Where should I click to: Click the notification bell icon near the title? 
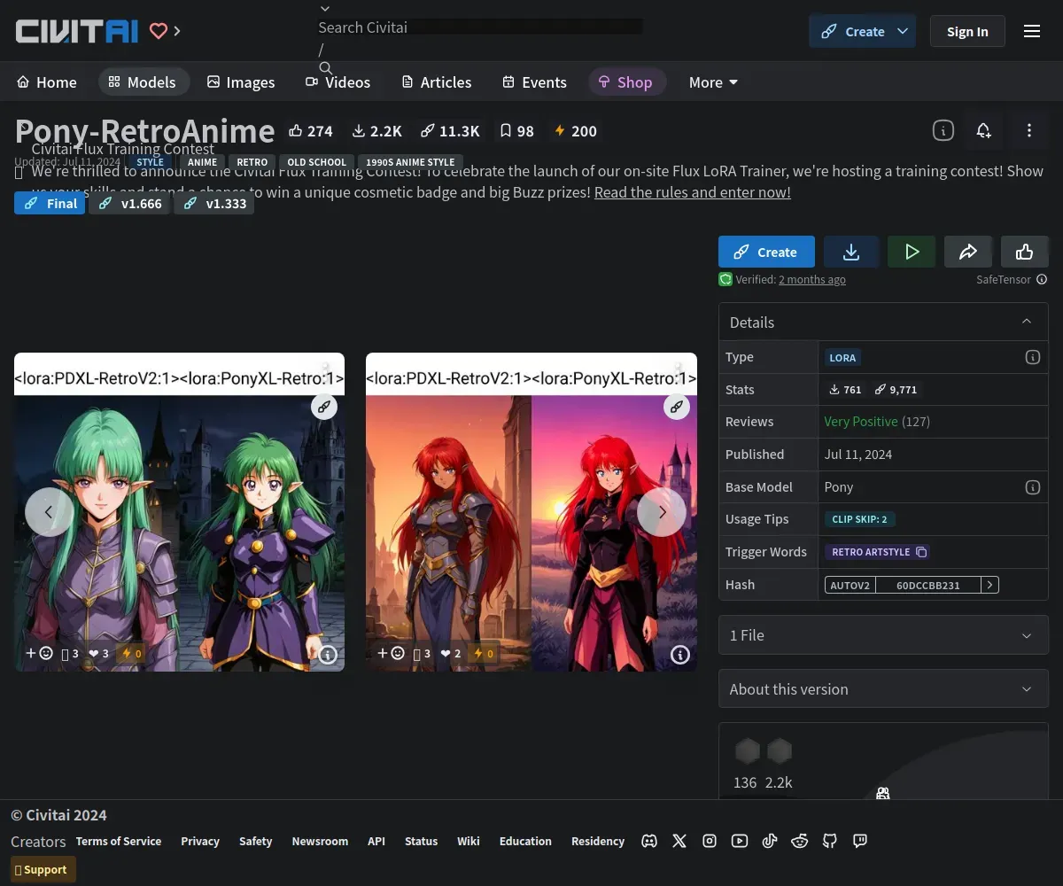coord(983,130)
